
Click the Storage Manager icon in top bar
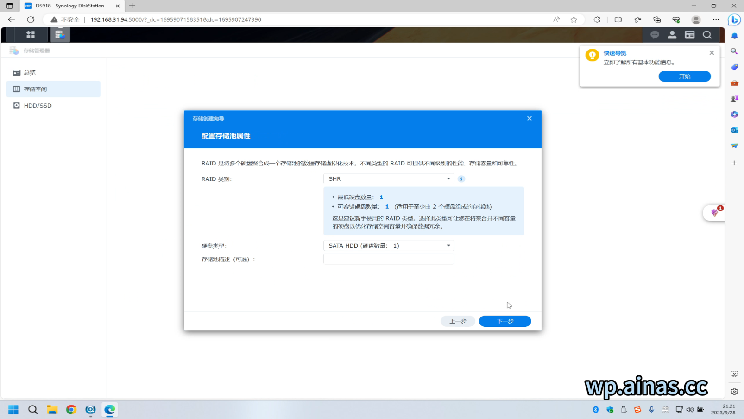pos(59,34)
